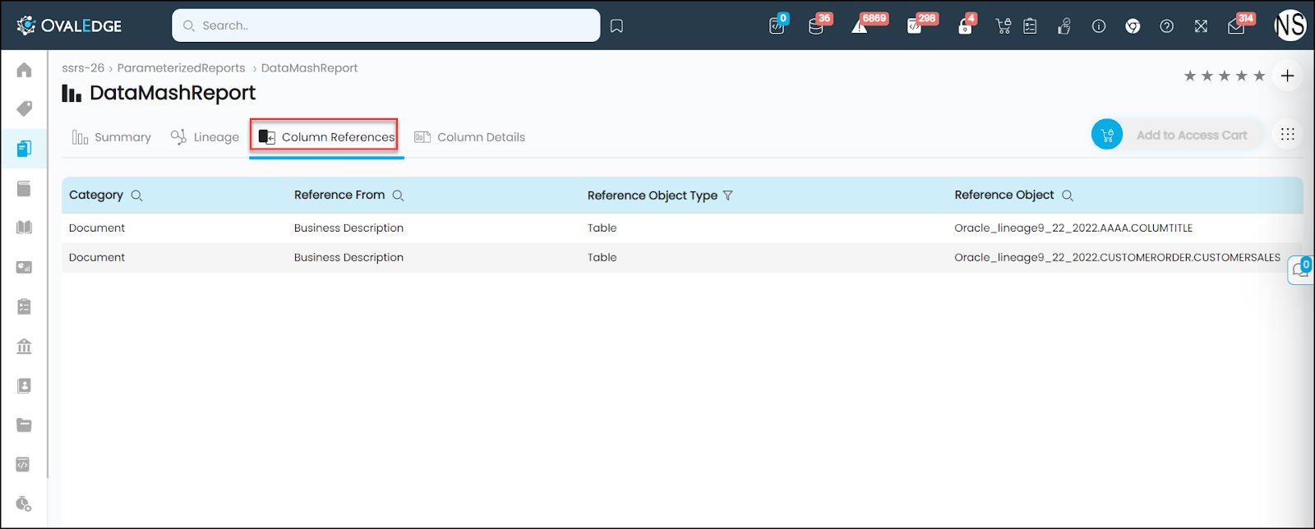
Task: Navigate to ssrs-26 breadcrumb
Action: click(83, 68)
